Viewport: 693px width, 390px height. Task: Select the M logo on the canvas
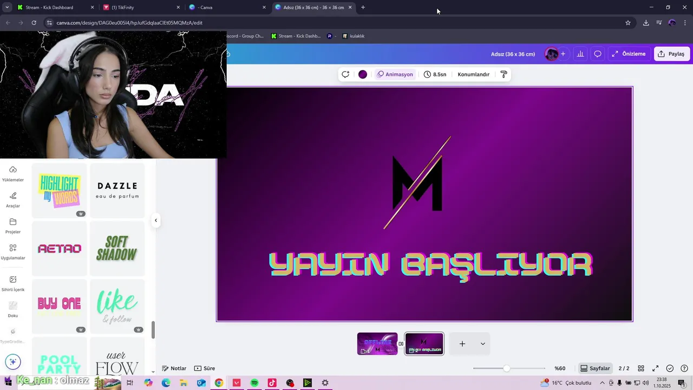pos(417,183)
